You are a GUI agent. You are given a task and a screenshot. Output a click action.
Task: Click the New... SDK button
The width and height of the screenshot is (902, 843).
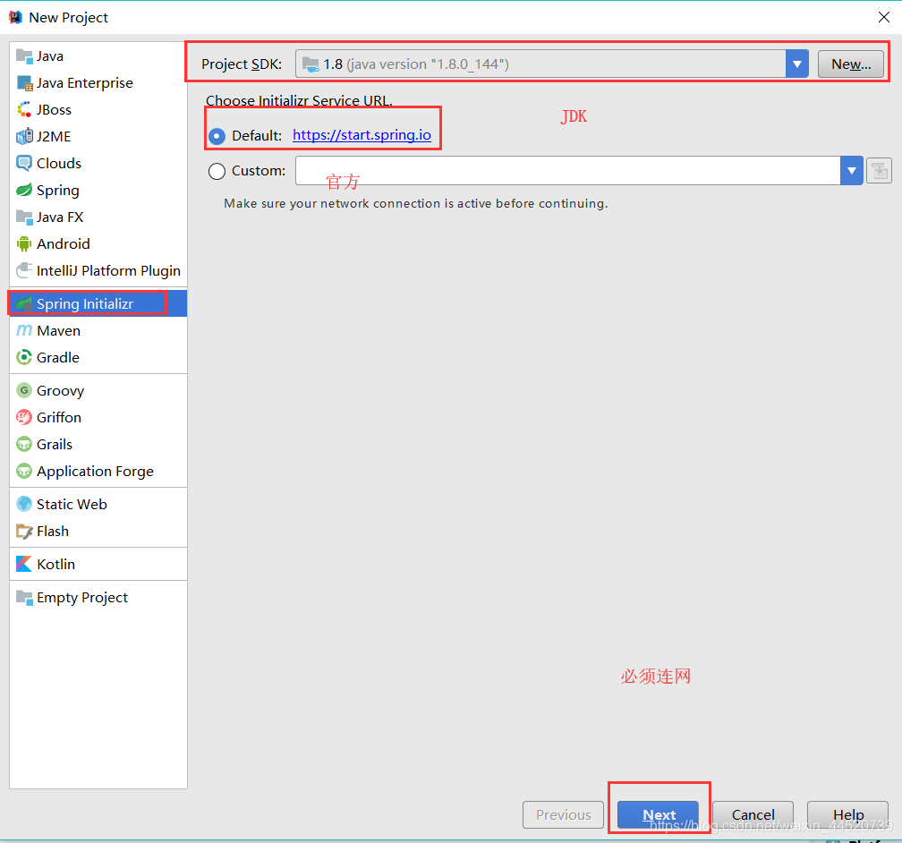tap(851, 64)
